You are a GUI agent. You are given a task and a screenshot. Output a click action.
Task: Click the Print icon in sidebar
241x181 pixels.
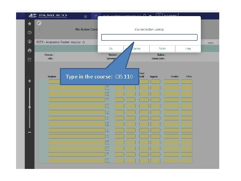(29, 51)
